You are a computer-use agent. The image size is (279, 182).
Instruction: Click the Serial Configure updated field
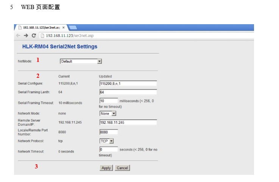click(128, 83)
